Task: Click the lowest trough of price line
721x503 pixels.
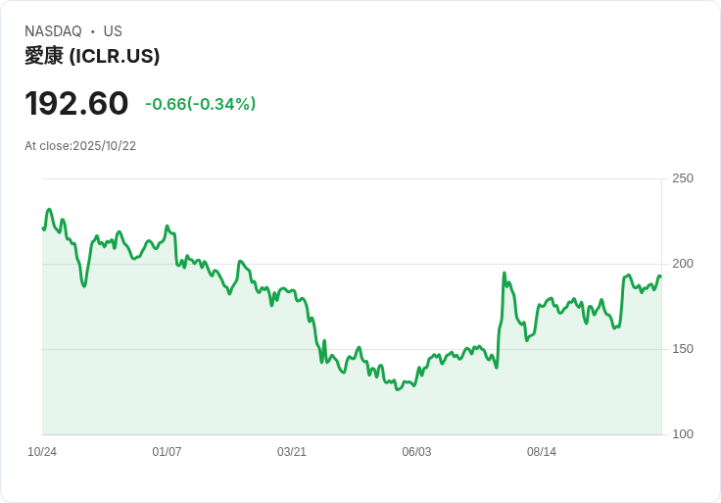Action: pos(397,389)
